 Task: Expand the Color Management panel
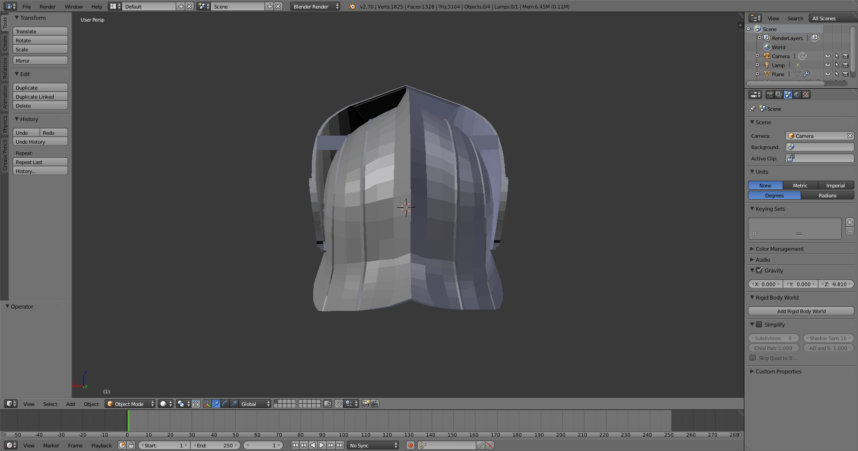[779, 249]
